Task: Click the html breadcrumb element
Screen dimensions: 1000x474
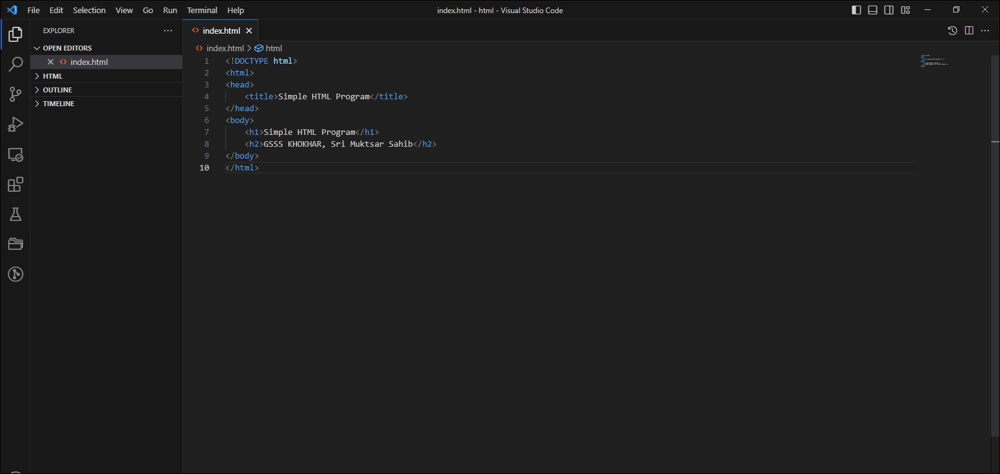Action: coord(273,48)
